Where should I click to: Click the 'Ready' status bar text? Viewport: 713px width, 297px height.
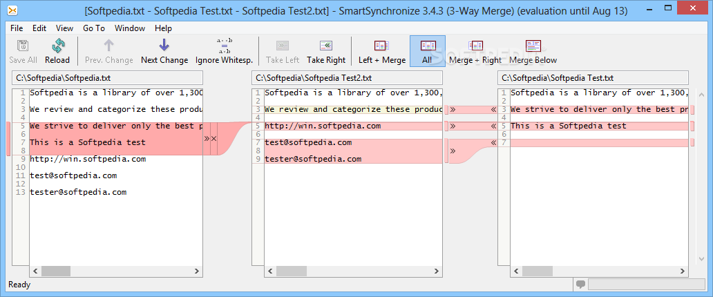coord(19,285)
